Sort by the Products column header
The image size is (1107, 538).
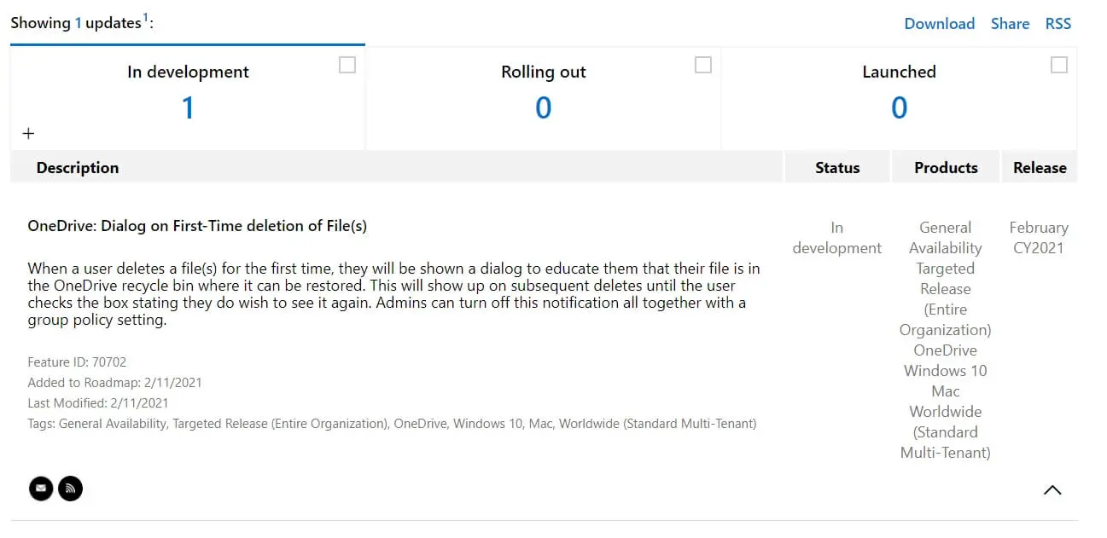tap(946, 168)
